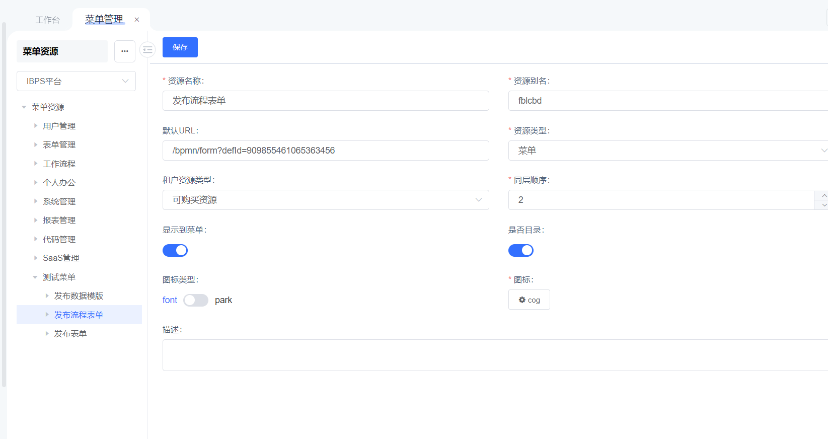Open the 租户资源类型 dropdown
828x439 pixels.
(325, 200)
